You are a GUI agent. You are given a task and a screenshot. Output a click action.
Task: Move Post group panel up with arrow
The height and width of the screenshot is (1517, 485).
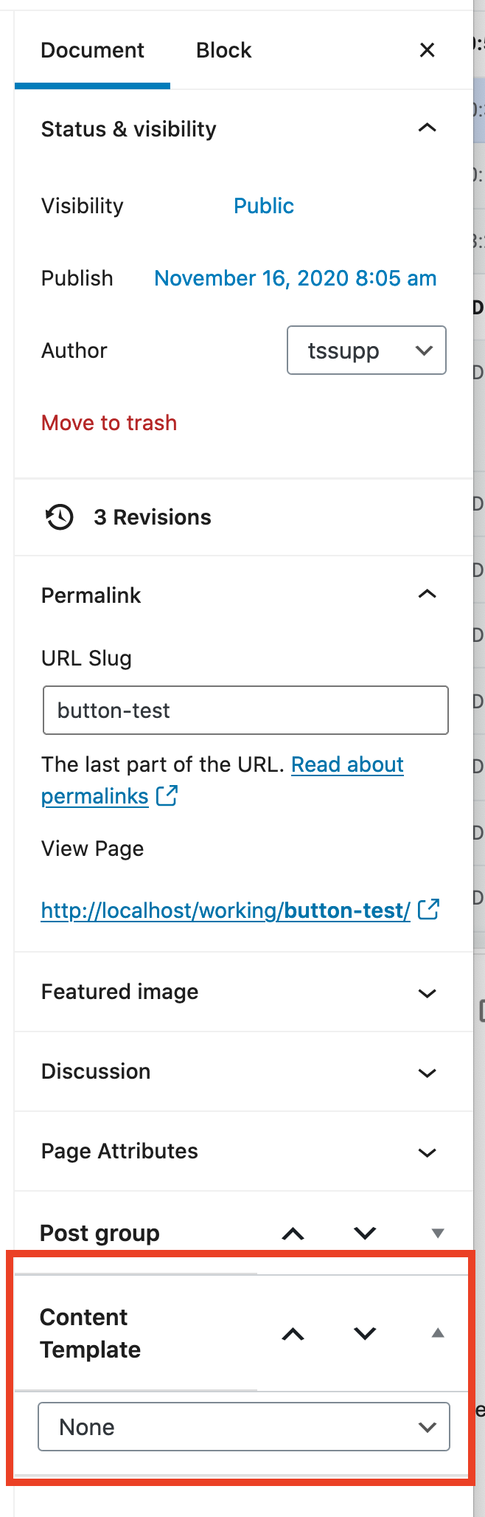(x=293, y=1233)
